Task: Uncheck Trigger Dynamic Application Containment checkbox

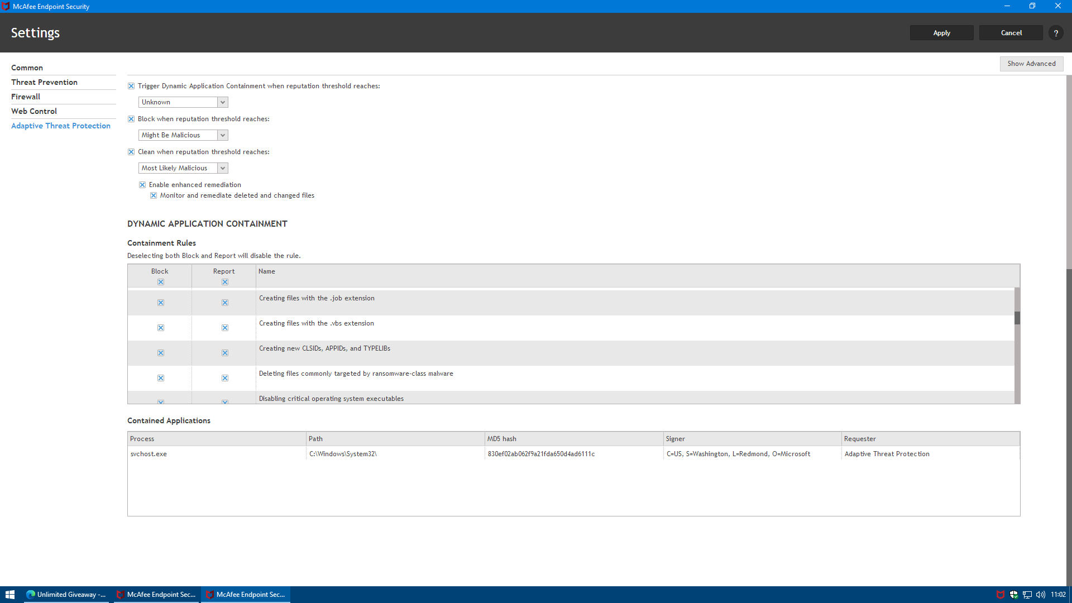Action: coord(131,86)
